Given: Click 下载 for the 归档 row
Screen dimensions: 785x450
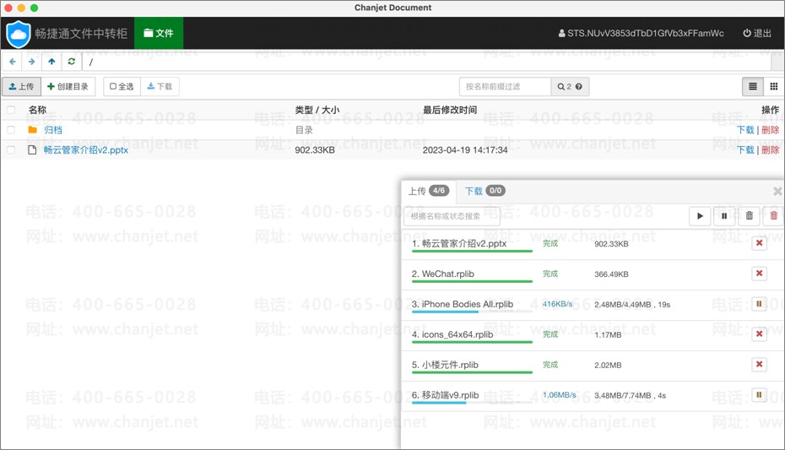Looking at the screenshot, I should (x=745, y=130).
